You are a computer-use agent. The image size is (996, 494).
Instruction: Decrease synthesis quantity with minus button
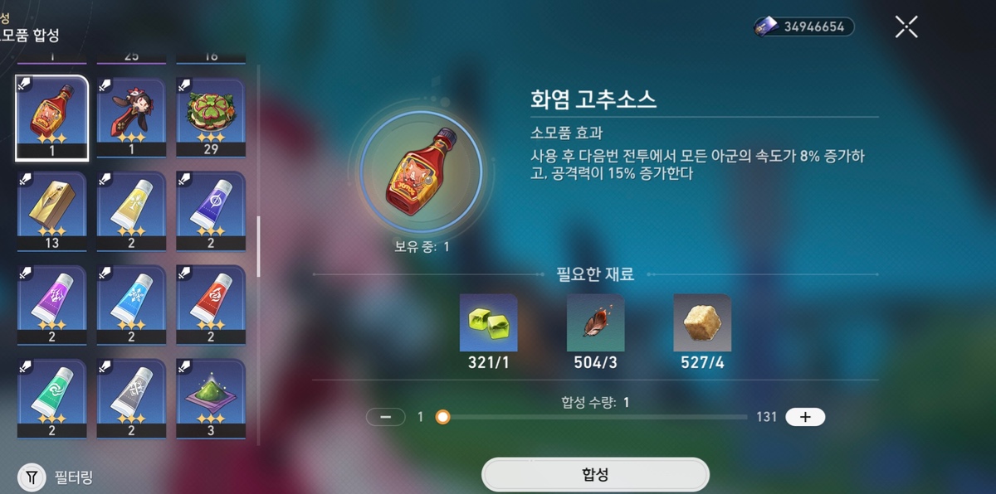point(386,417)
